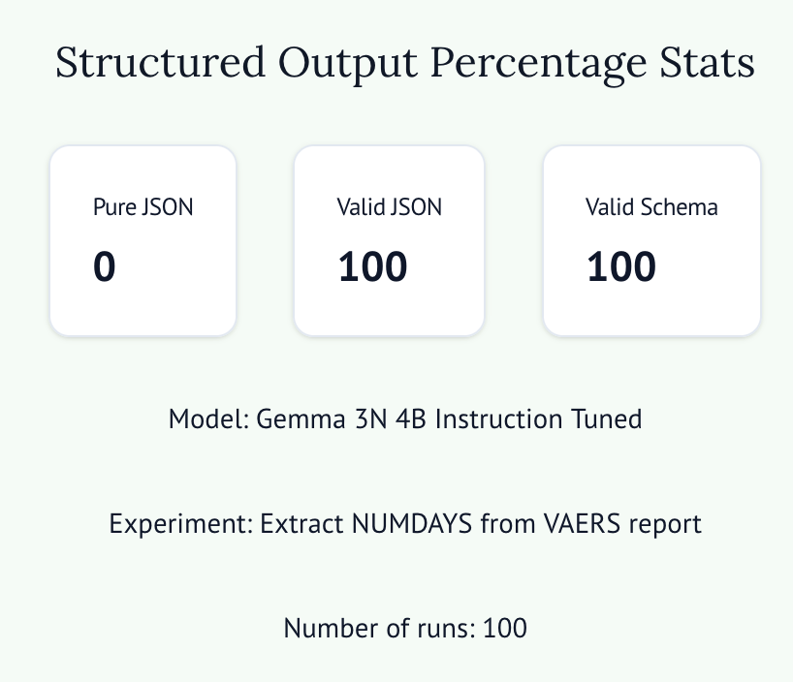The image size is (793, 682).
Task: Click the Model: Gemma 3N 4B line
Action: point(405,419)
